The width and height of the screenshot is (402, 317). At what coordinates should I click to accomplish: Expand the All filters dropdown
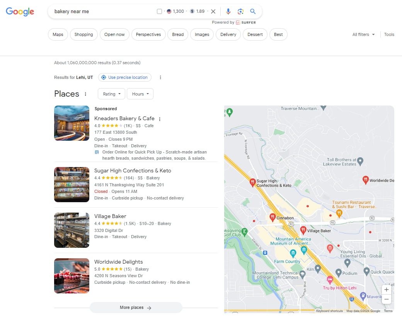tap(363, 34)
